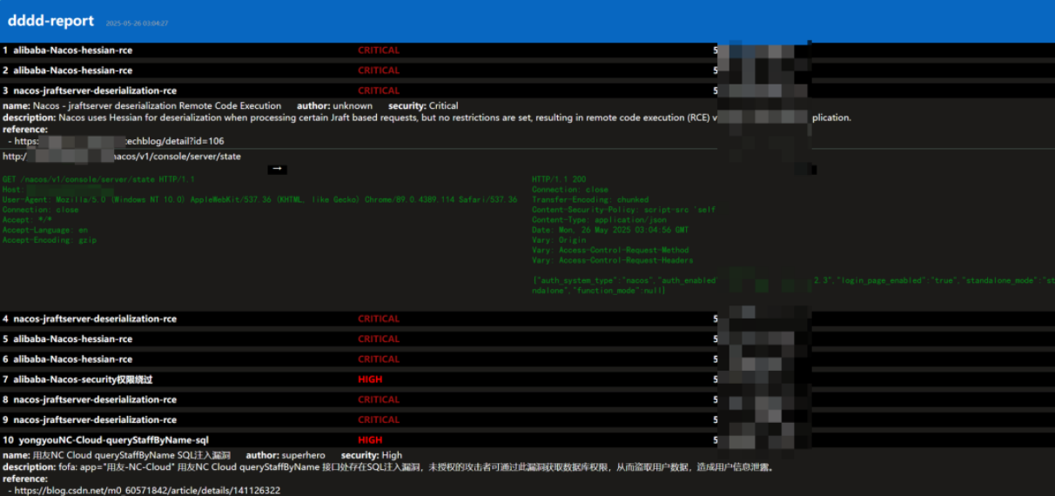Image resolution: width=1055 pixels, height=496 pixels.
Task: Click 'Vary: Access-Control-Request-Headers' response header
Action: [613, 260]
